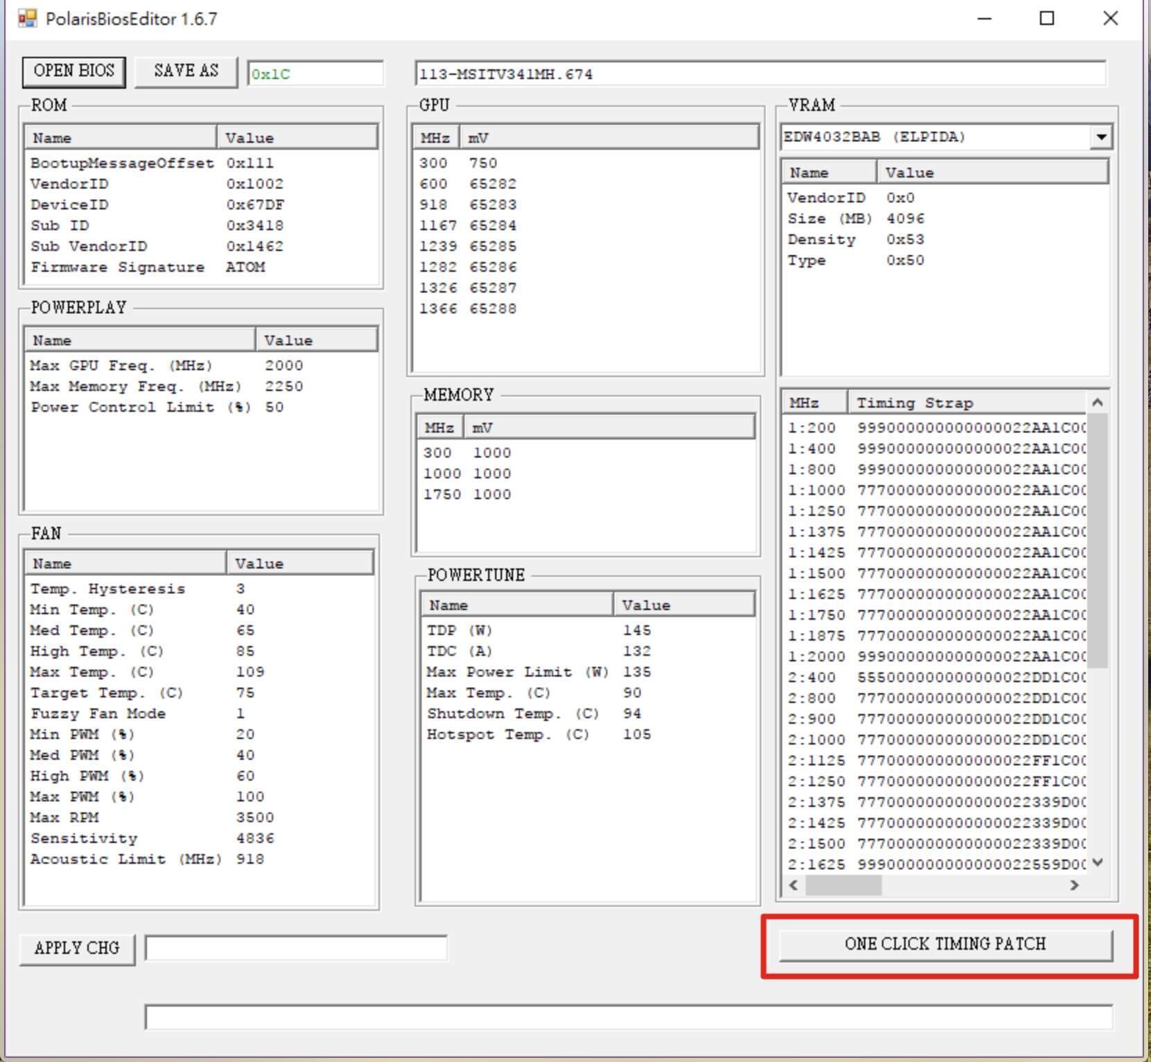Click timing strap list scroll up arrow
1151x1062 pixels.
1097,403
